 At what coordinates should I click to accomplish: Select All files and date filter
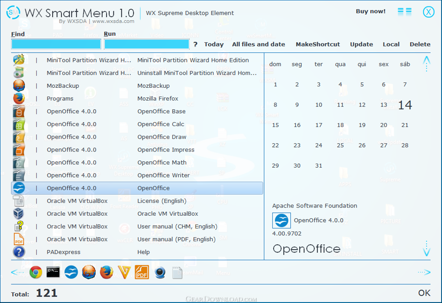pyautogui.click(x=258, y=44)
